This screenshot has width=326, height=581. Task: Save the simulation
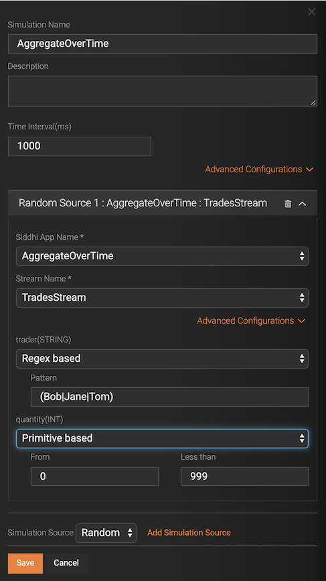coord(25,563)
